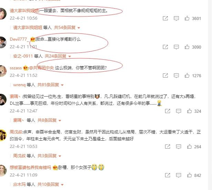Viewport: 212px width, 190px height.
Task: Expand 共10条回复 replies
Action: point(51,184)
